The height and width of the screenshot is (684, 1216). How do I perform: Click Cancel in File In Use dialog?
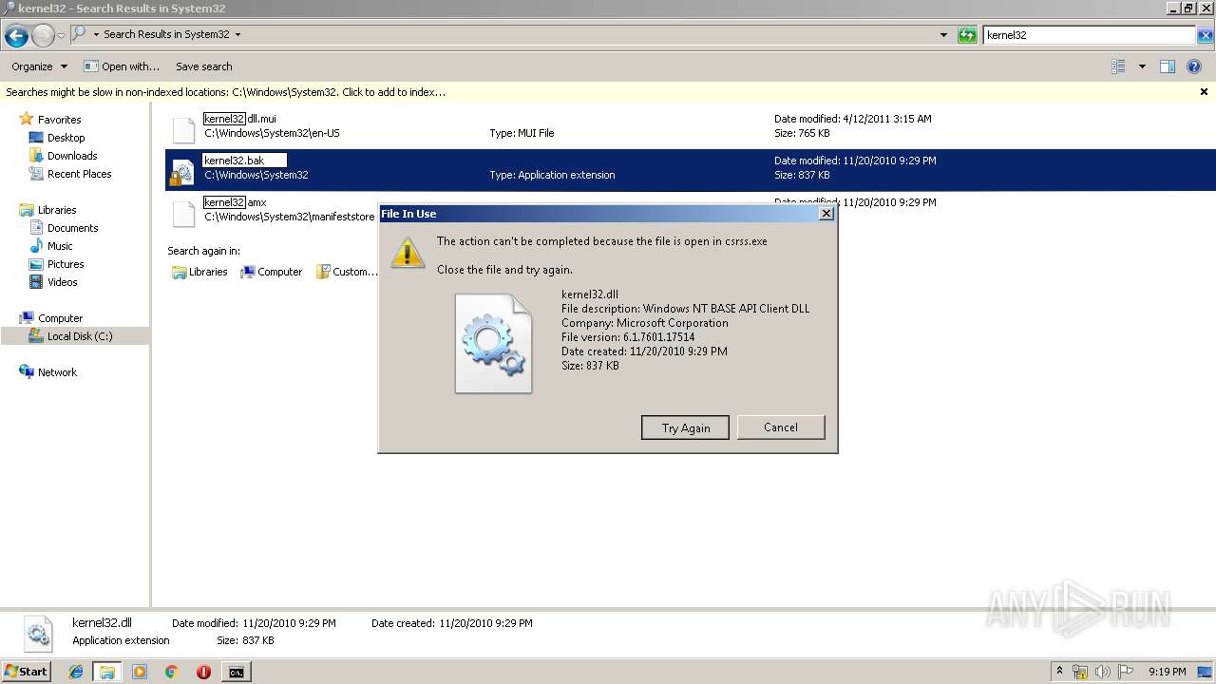click(781, 427)
